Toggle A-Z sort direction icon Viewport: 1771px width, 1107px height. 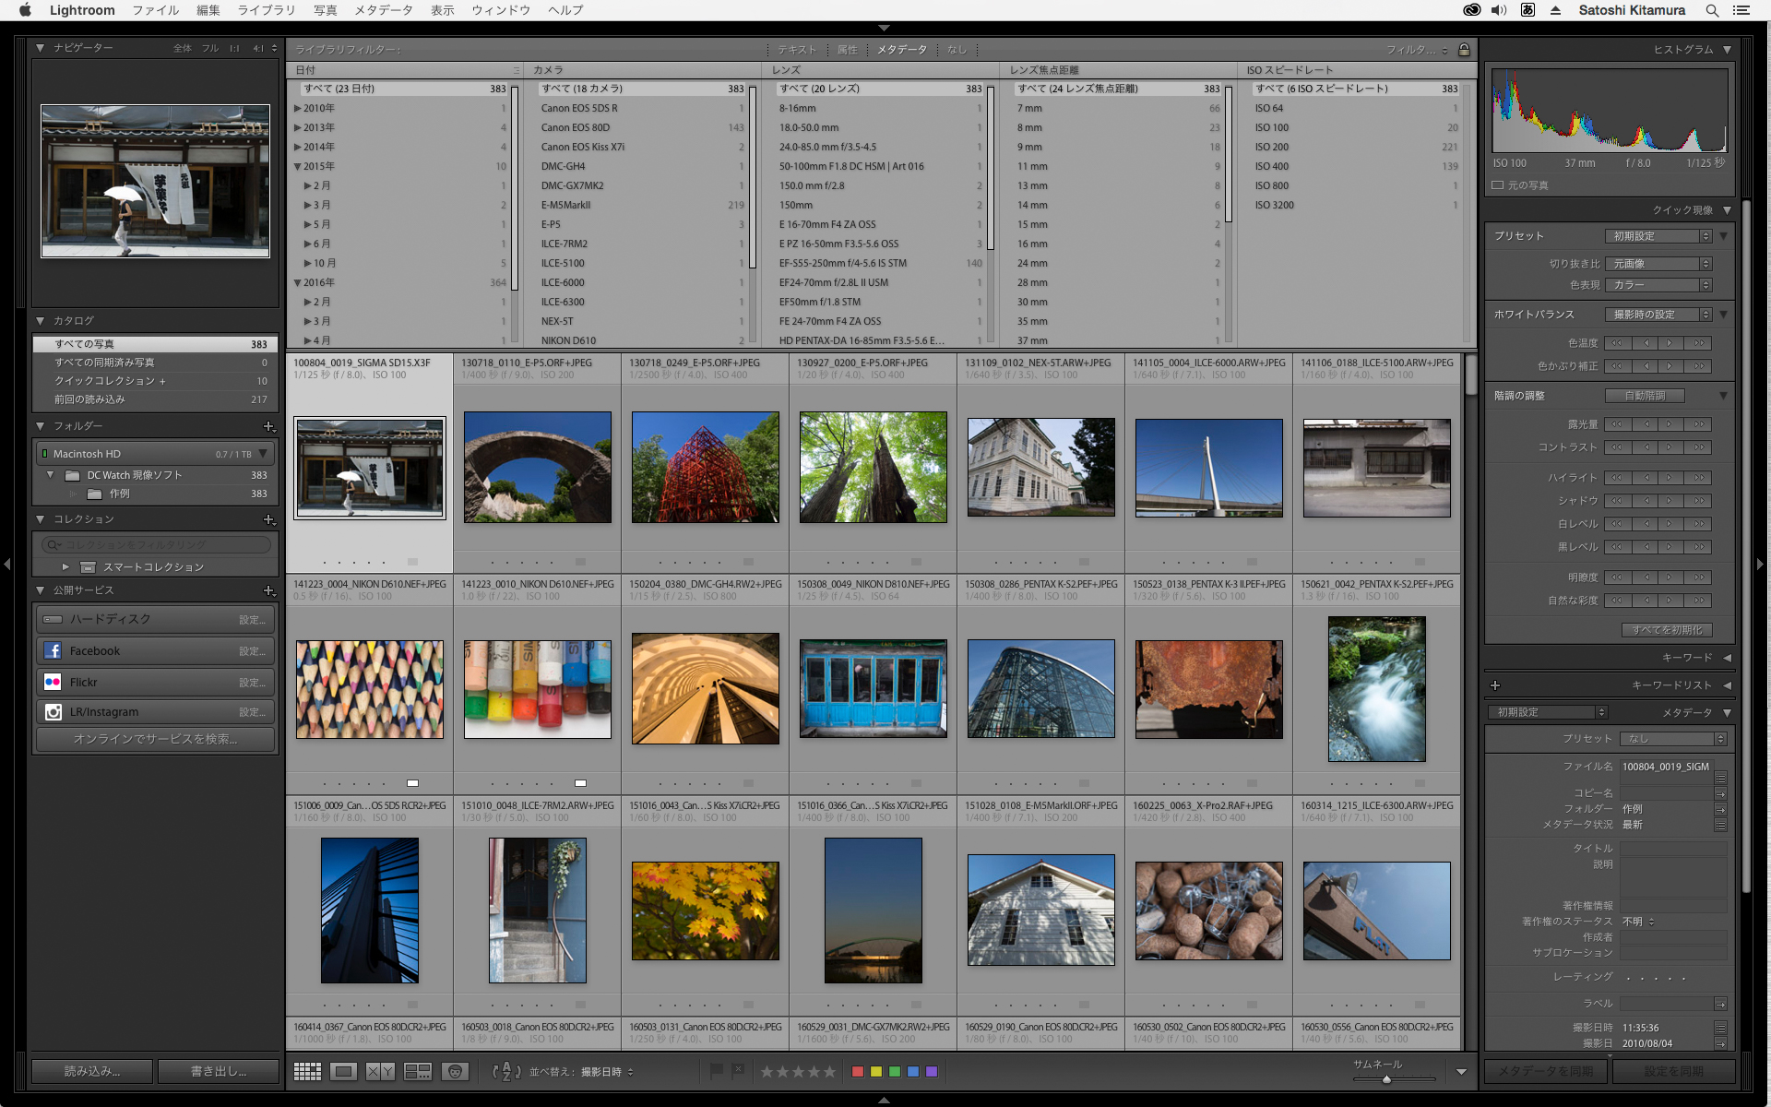pyautogui.click(x=506, y=1071)
